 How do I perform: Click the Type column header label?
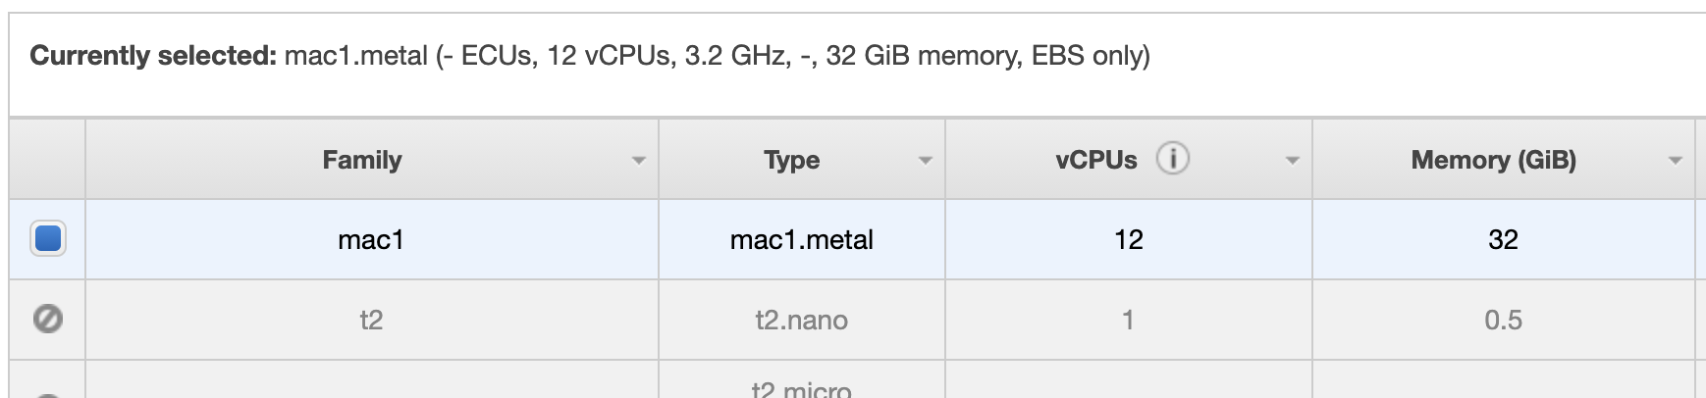point(791,160)
